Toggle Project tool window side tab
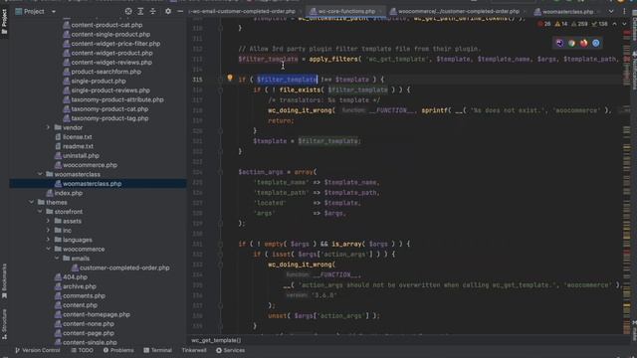 point(4,22)
